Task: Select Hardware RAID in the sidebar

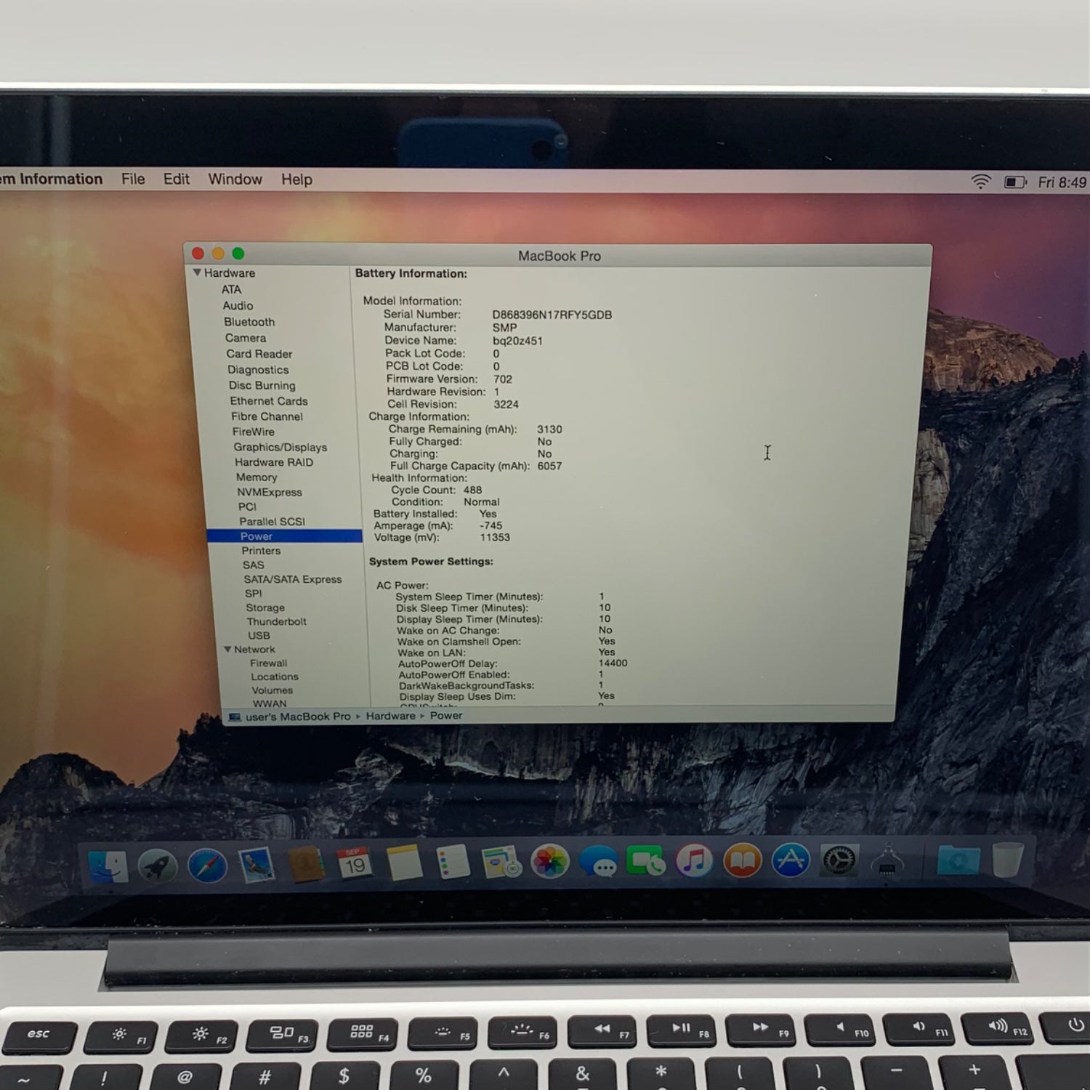Action: pyautogui.click(x=274, y=462)
